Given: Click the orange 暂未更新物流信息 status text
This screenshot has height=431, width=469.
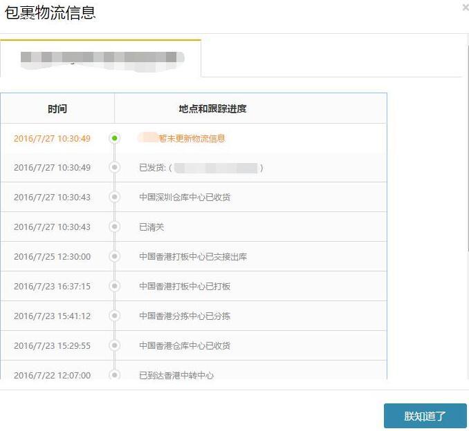Looking at the screenshot, I should click(x=192, y=138).
